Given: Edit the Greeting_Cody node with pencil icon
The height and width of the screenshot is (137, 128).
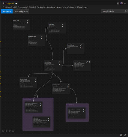Looking at the screenshot, I should click(41, 36).
